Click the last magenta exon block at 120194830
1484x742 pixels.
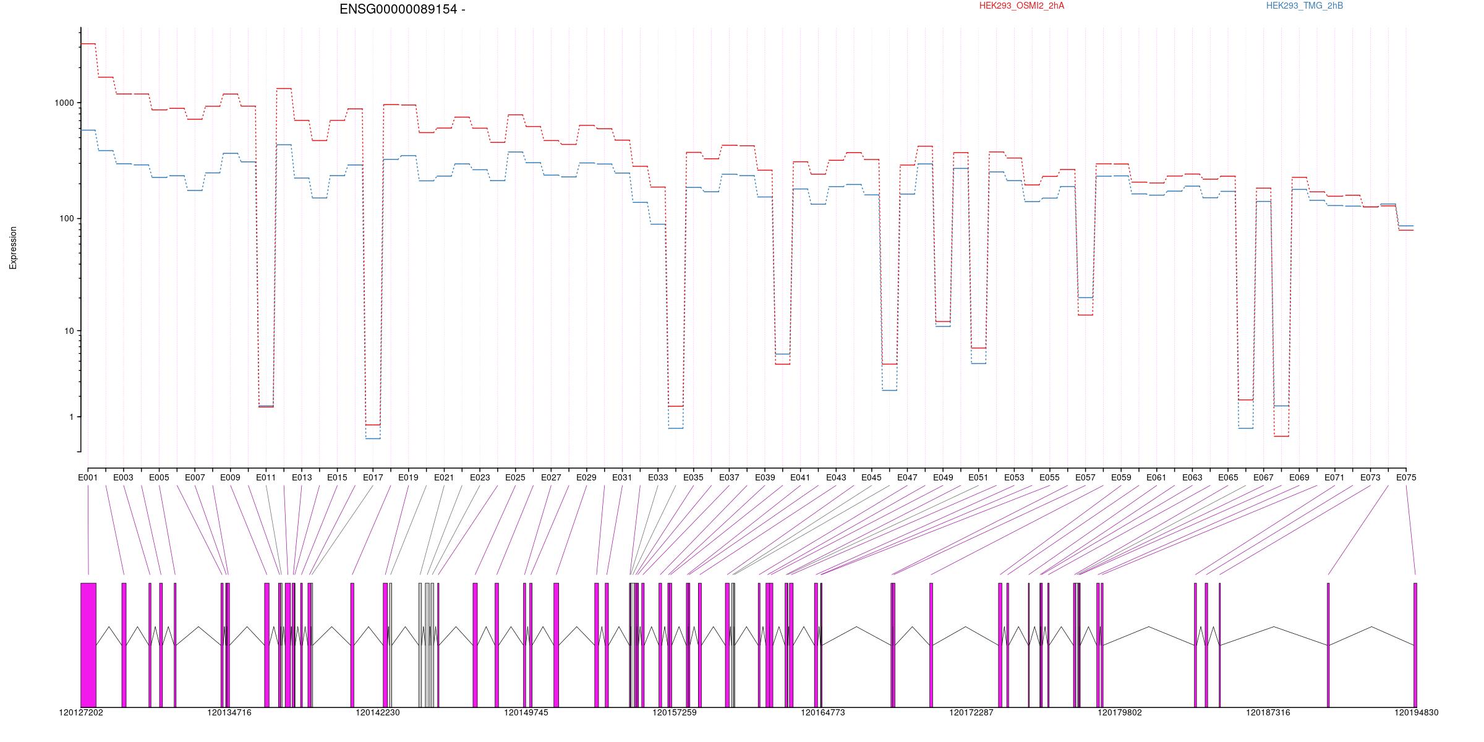(x=1415, y=645)
